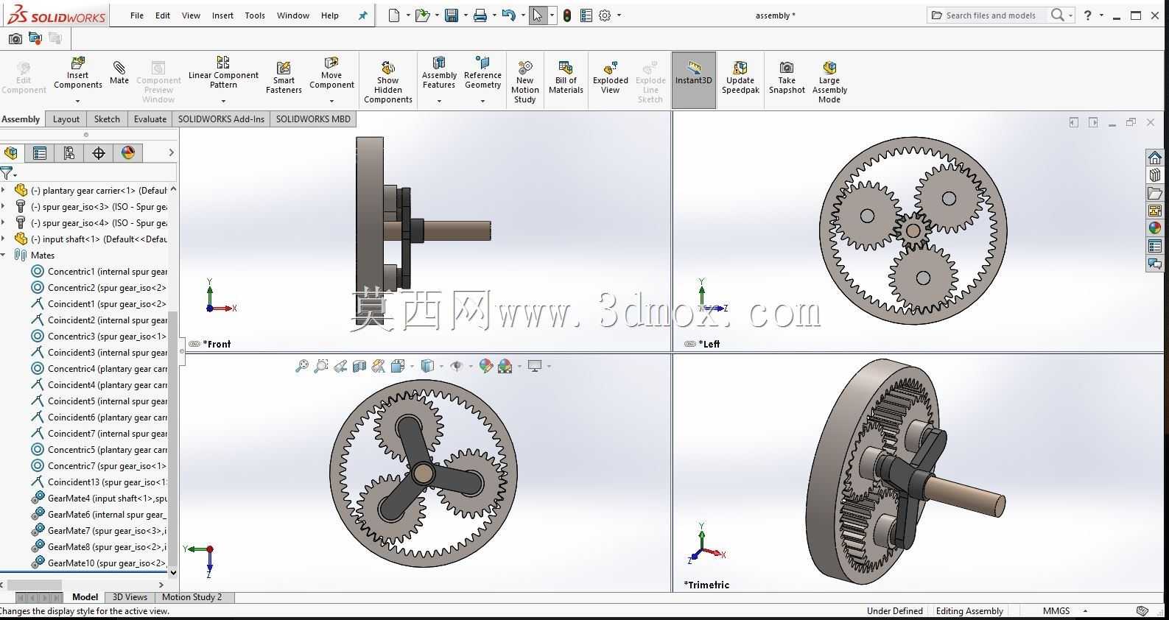Click the filter icon in feature tree
The height and width of the screenshot is (620, 1169).
(x=7, y=174)
